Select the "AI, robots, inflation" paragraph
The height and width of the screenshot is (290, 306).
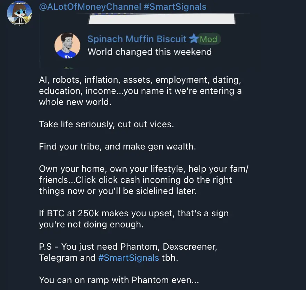tap(140, 91)
